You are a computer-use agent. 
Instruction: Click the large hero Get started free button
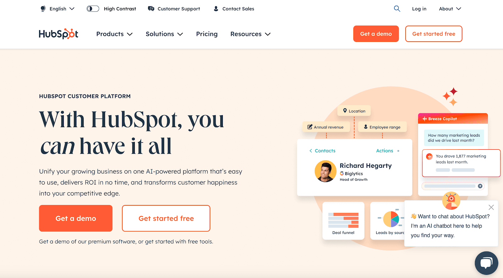(x=166, y=218)
